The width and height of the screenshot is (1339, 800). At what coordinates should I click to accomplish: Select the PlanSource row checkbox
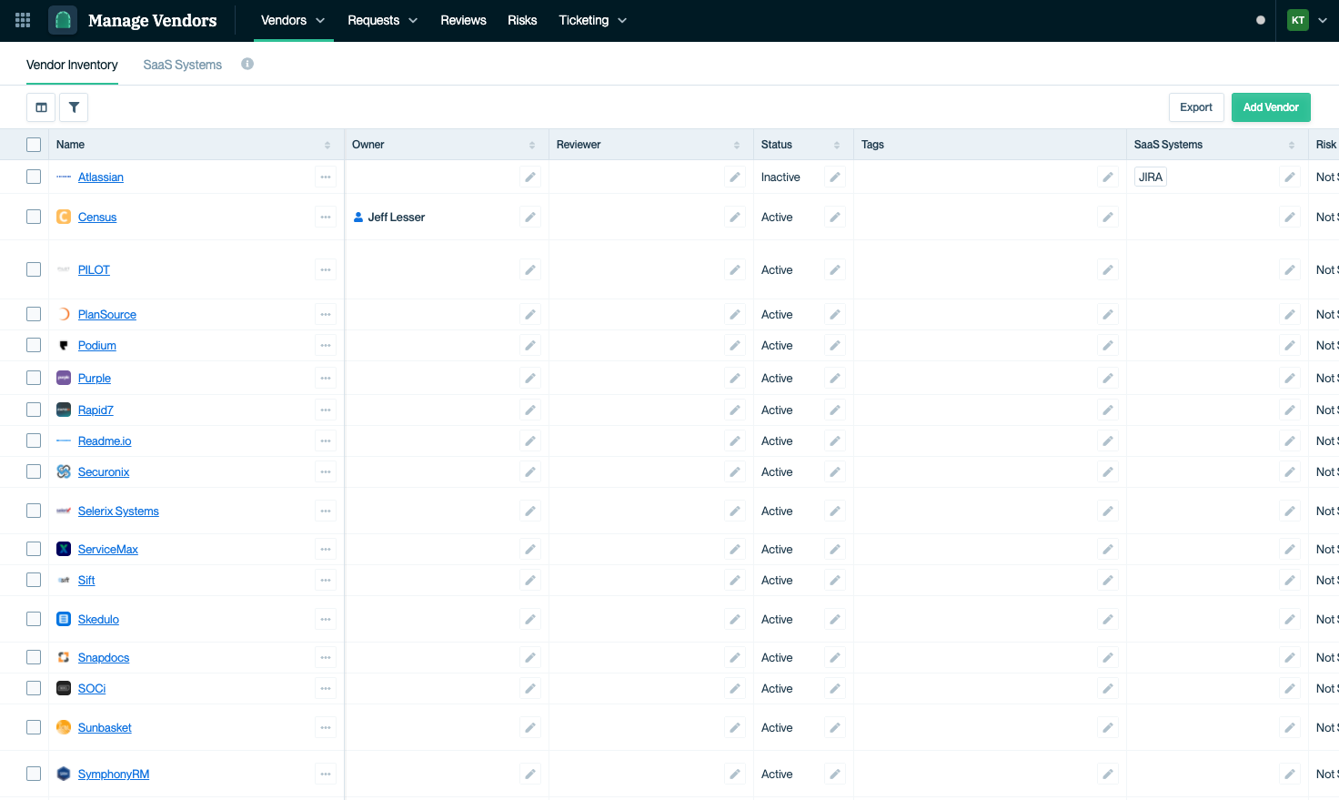tap(34, 314)
